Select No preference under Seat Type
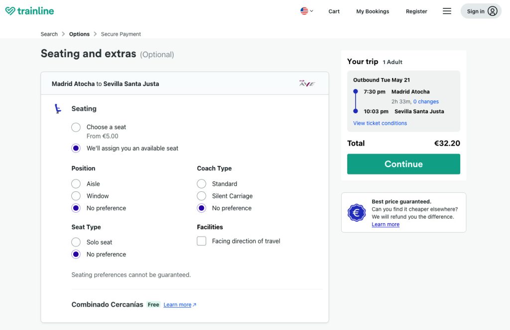 pos(76,254)
